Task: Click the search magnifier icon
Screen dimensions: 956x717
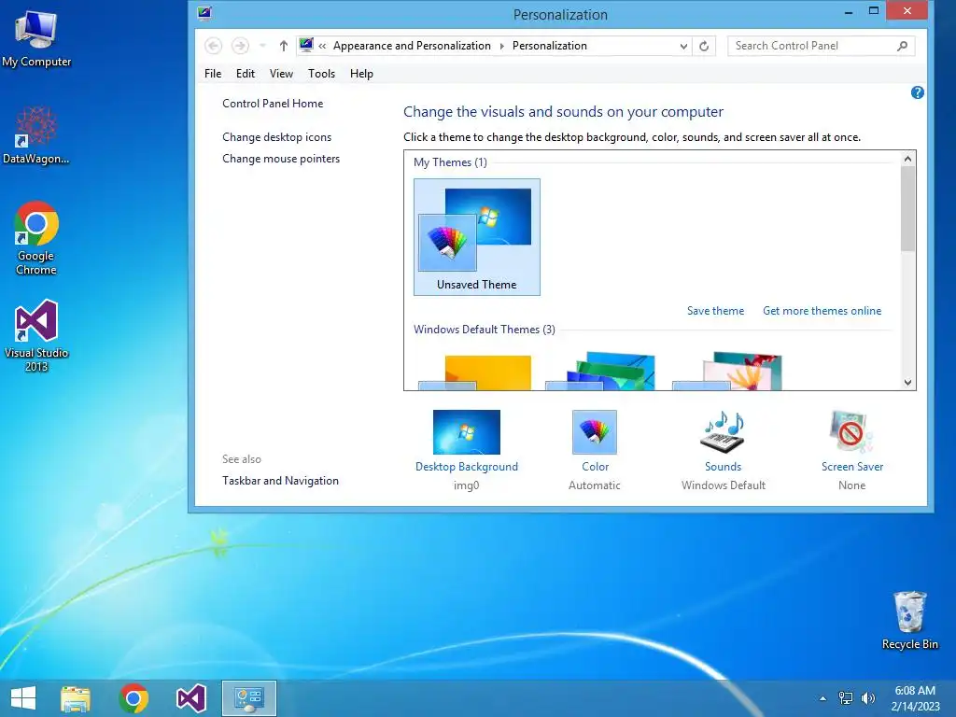Action: tap(903, 46)
